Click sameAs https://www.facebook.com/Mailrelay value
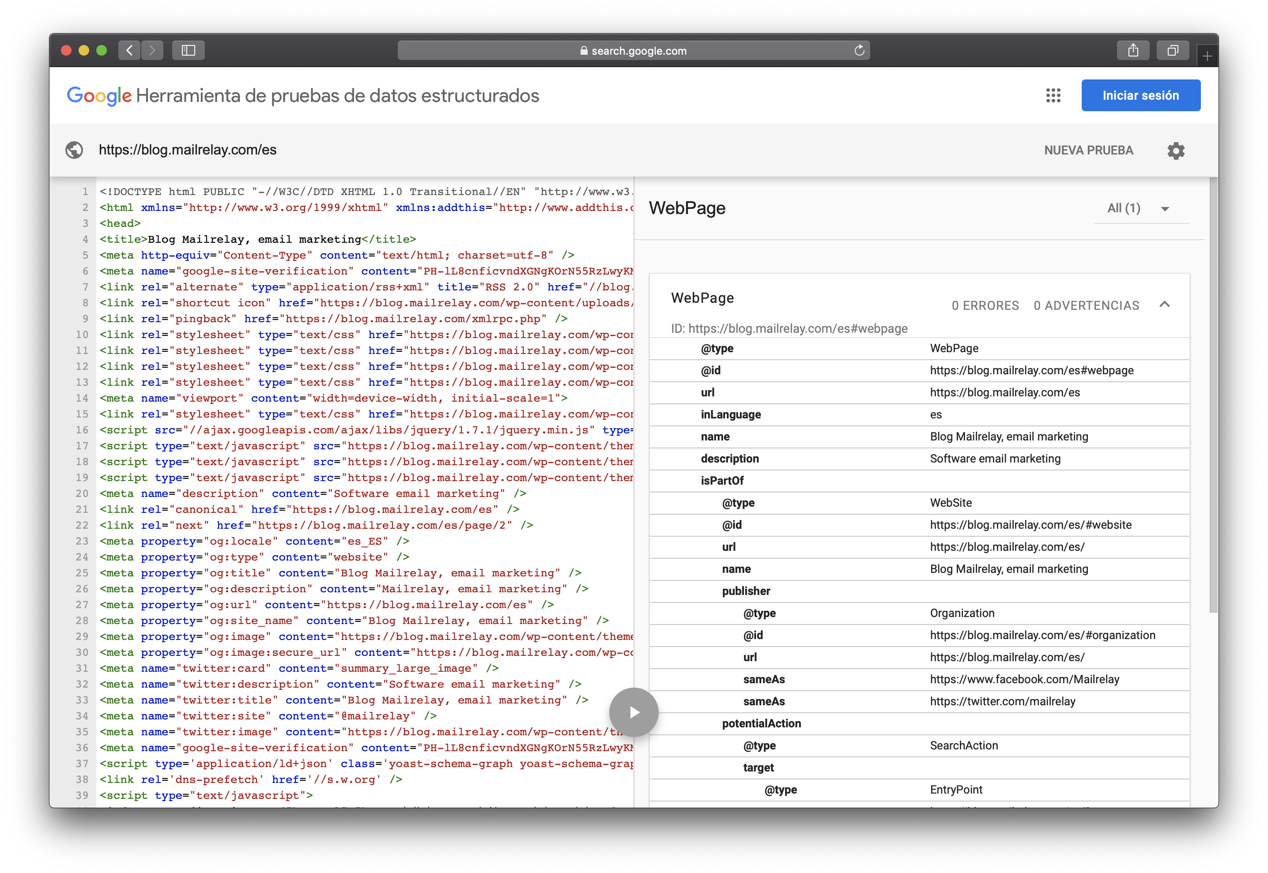 coord(1024,679)
